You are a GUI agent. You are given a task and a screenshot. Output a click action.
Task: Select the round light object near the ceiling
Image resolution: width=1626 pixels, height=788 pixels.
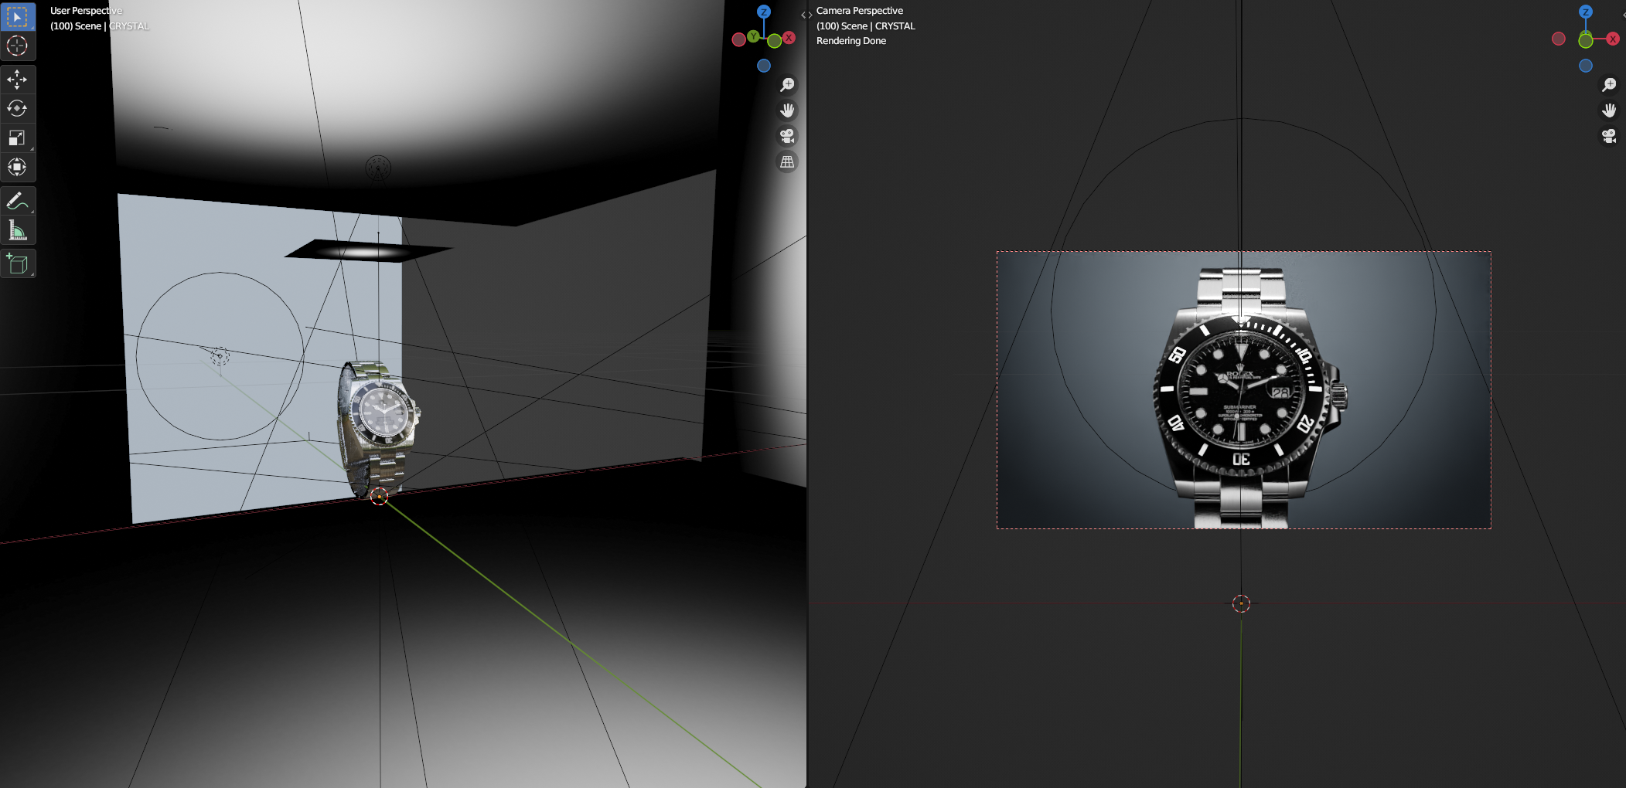point(378,167)
